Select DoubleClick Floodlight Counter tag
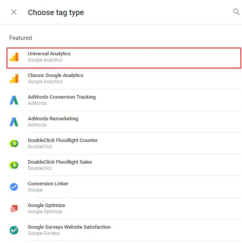242x243 pixels. coord(63,140)
